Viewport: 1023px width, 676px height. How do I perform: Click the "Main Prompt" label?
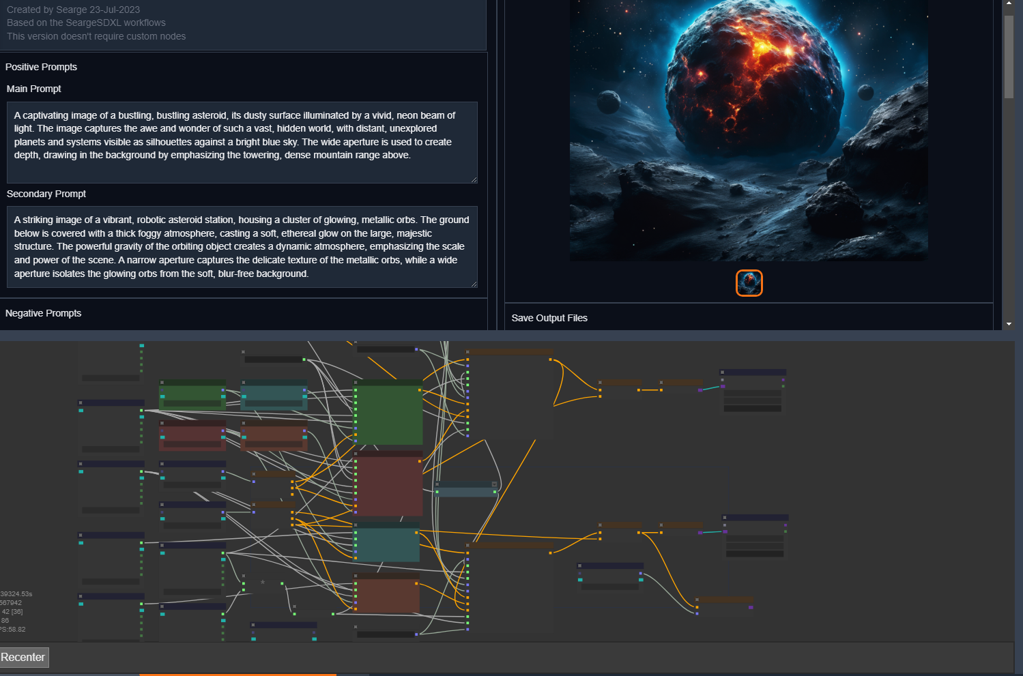34,89
